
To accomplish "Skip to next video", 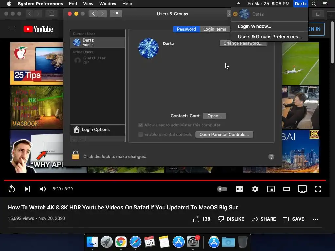I will [x=27, y=189].
